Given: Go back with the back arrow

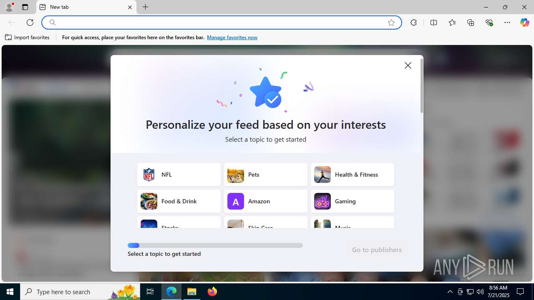Looking at the screenshot, I should tap(12, 22).
